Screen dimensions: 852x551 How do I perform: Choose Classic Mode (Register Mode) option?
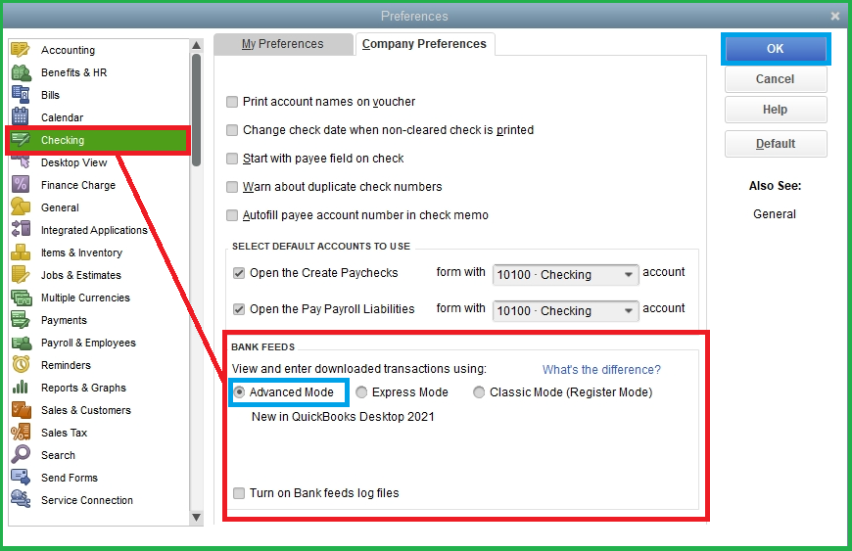[x=479, y=391]
